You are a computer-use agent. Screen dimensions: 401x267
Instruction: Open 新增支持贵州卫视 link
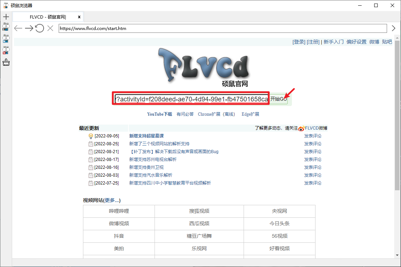click(x=146, y=167)
